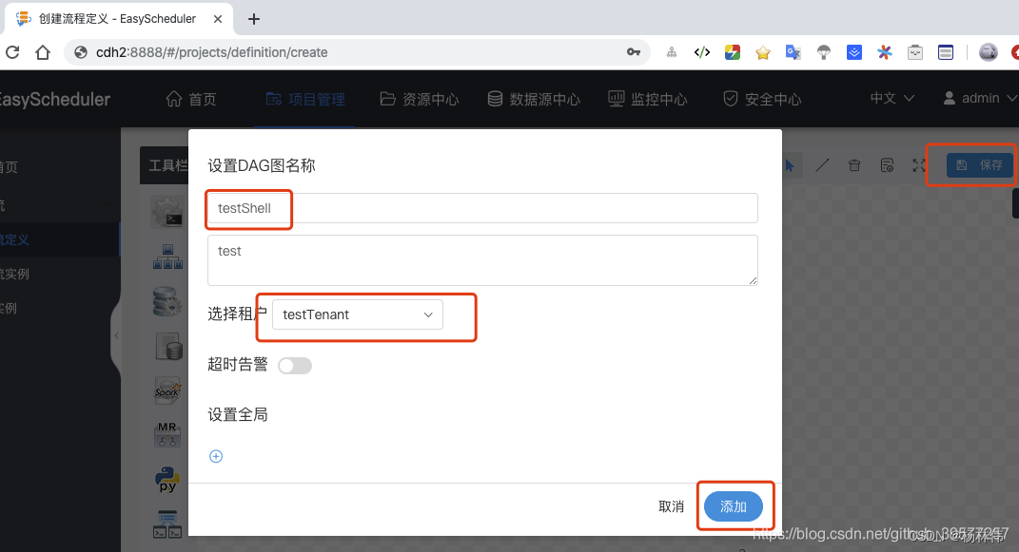Image resolution: width=1019 pixels, height=552 pixels.
Task: Select the dependent node icon at bottom
Action: 167,524
